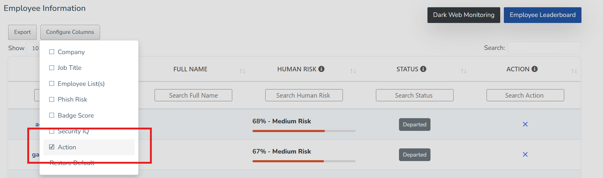603x178 pixels.
Task: Uncheck the Action column checkbox
Action: pyautogui.click(x=52, y=147)
